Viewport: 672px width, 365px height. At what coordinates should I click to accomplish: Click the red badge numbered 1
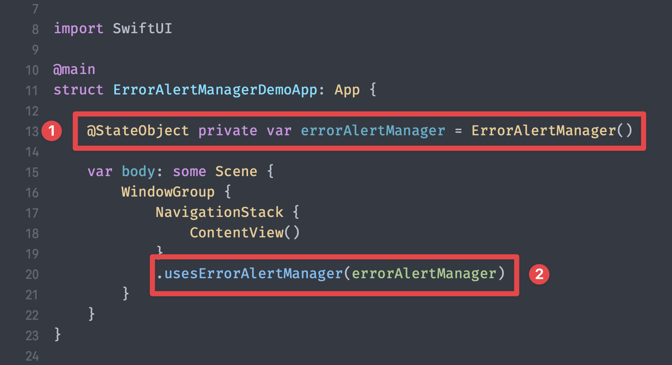(52, 131)
